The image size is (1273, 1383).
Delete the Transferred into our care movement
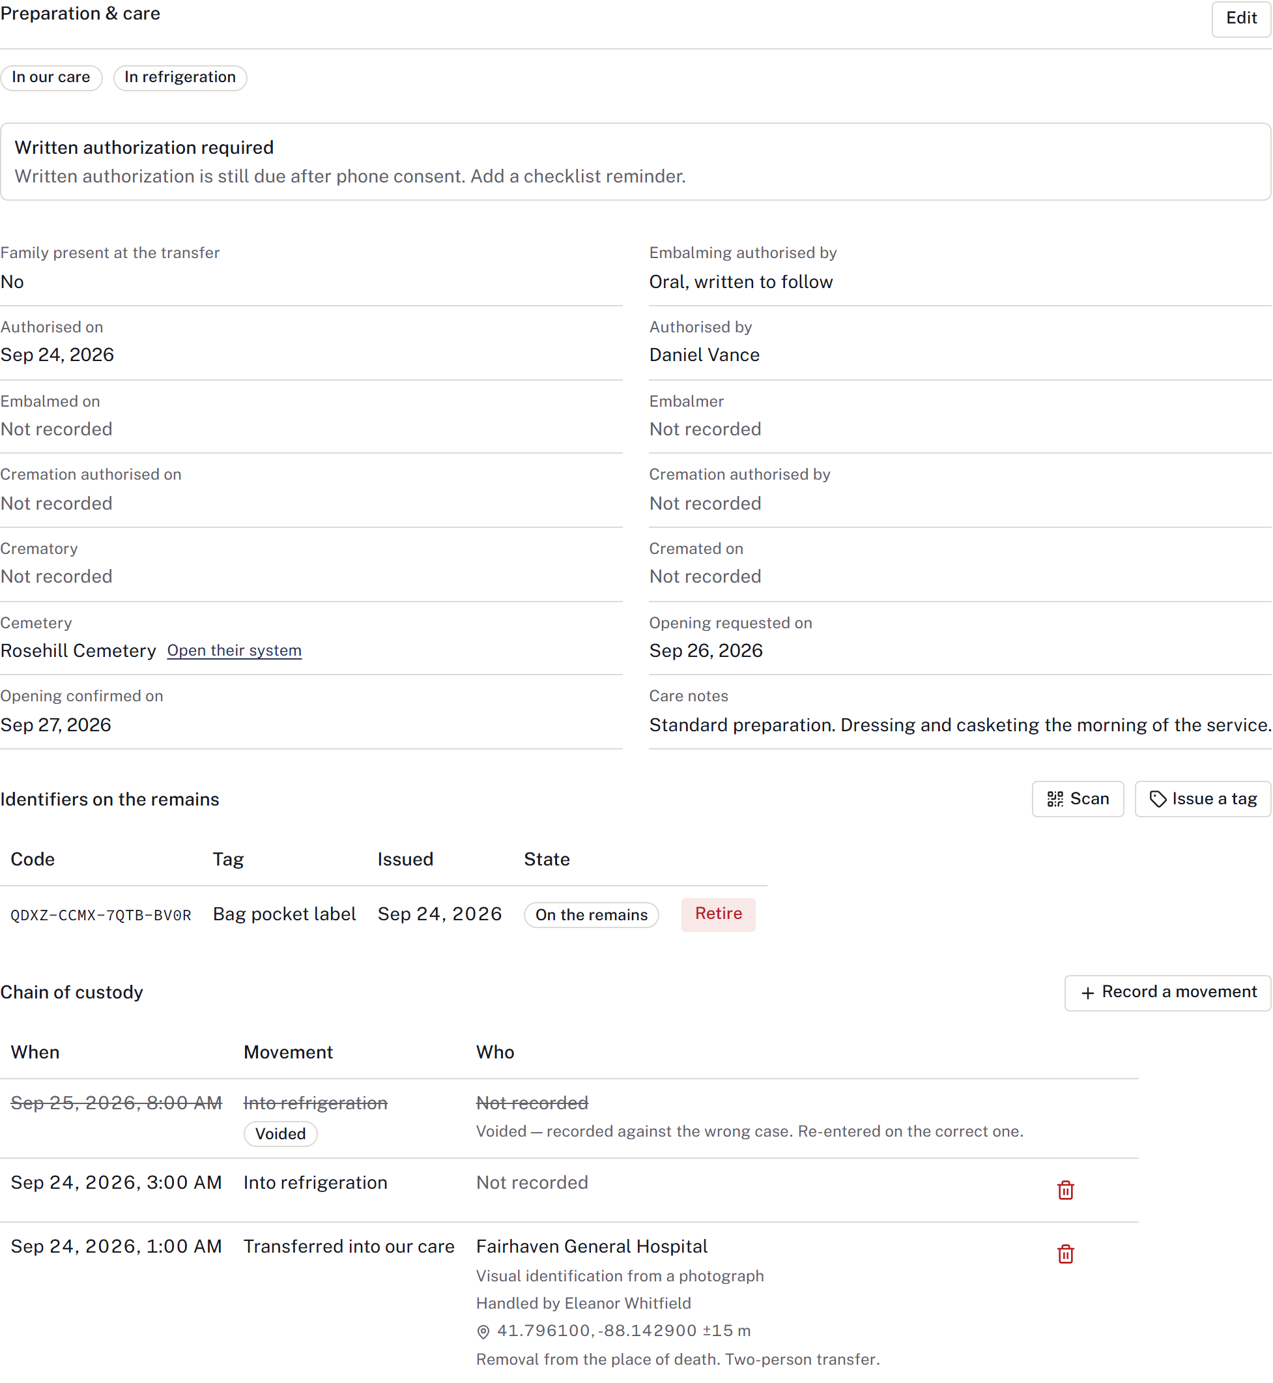1066,1253
